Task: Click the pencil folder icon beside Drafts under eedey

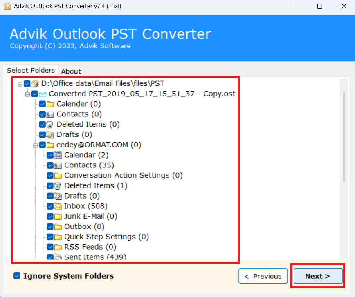Action: pos(58,196)
